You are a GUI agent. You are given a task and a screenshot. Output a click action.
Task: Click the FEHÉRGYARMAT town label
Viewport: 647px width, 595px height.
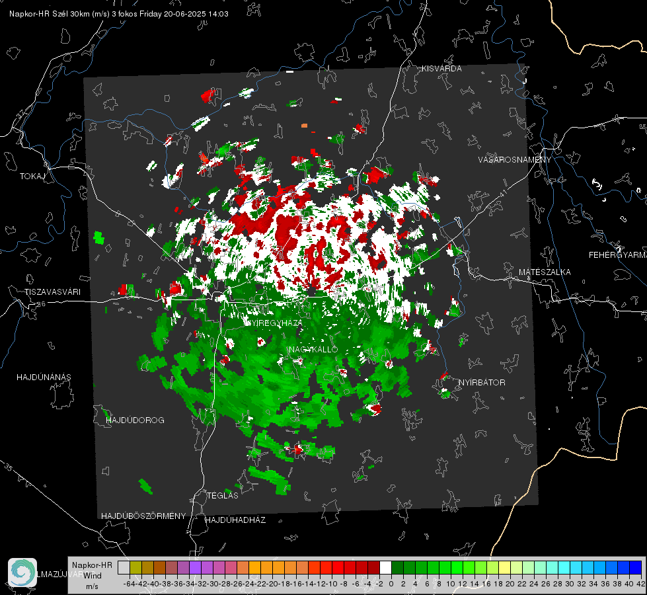coord(618,255)
